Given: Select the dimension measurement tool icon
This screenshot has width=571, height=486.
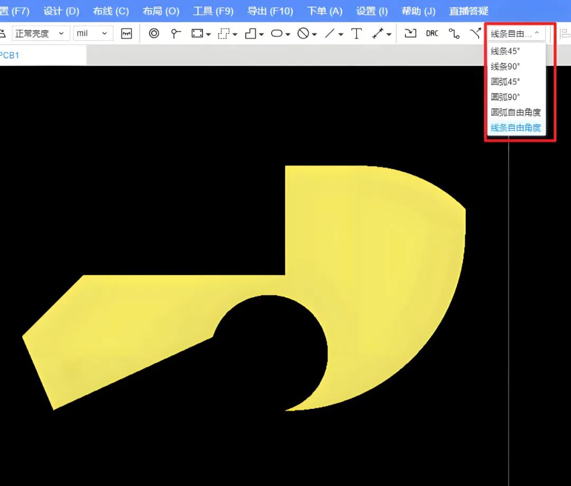Looking at the screenshot, I should point(378,33).
